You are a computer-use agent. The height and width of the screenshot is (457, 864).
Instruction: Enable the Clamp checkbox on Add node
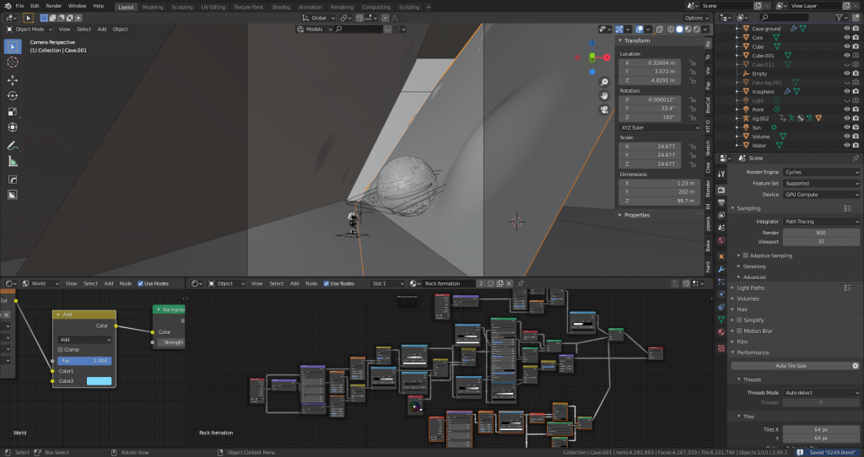pyautogui.click(x=61, y=349)
